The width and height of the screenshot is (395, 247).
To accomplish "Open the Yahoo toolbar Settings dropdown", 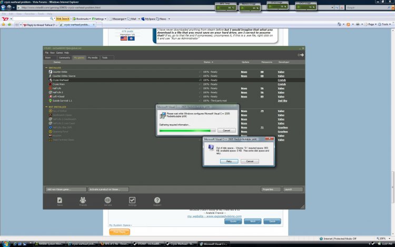I will 99,19.
